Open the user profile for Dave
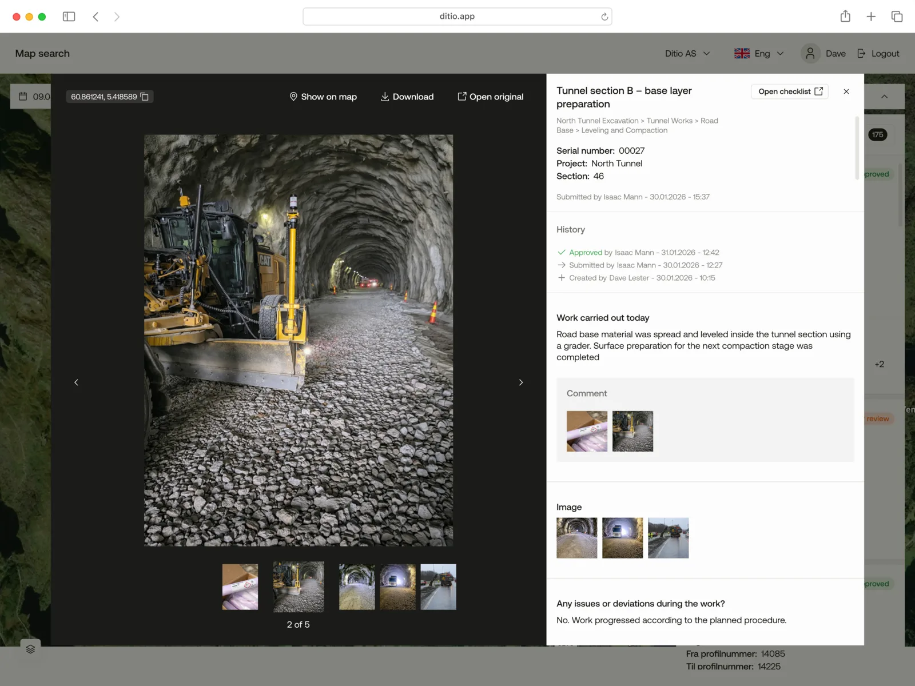 [823, 53]
